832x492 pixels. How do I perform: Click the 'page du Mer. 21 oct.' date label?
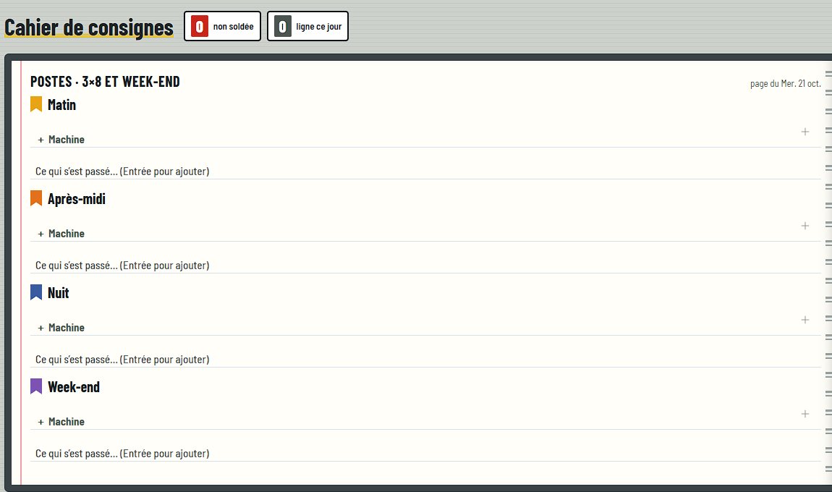coord(785,83)
